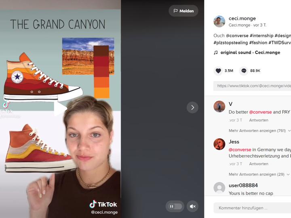Click the Melden report button
Screen dimensions: 291x218
coord(183,11)
